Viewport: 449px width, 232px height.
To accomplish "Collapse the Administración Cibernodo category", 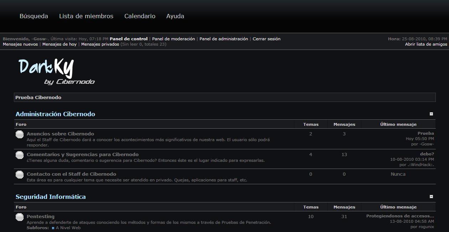I will [x=431, y=114].
